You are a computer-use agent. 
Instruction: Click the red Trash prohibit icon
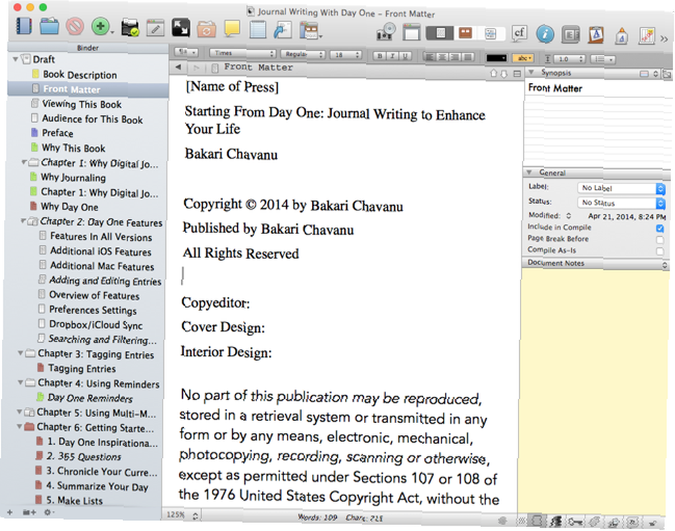(75, 26)
